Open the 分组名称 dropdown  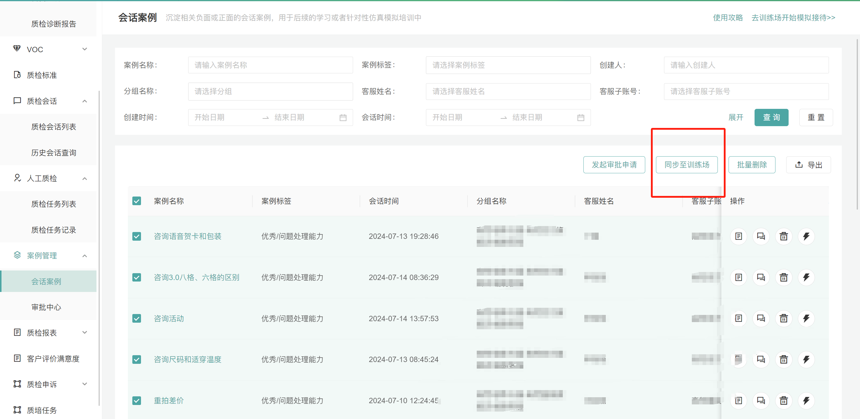click(270, 91)
